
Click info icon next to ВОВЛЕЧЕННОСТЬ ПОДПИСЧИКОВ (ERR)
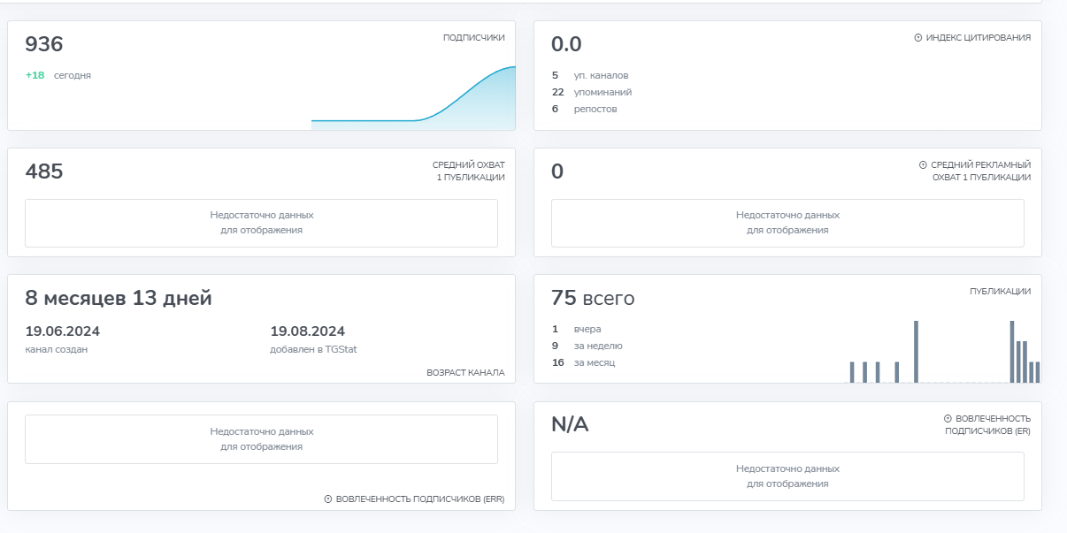pyautogui.click(x=328, y=499)
